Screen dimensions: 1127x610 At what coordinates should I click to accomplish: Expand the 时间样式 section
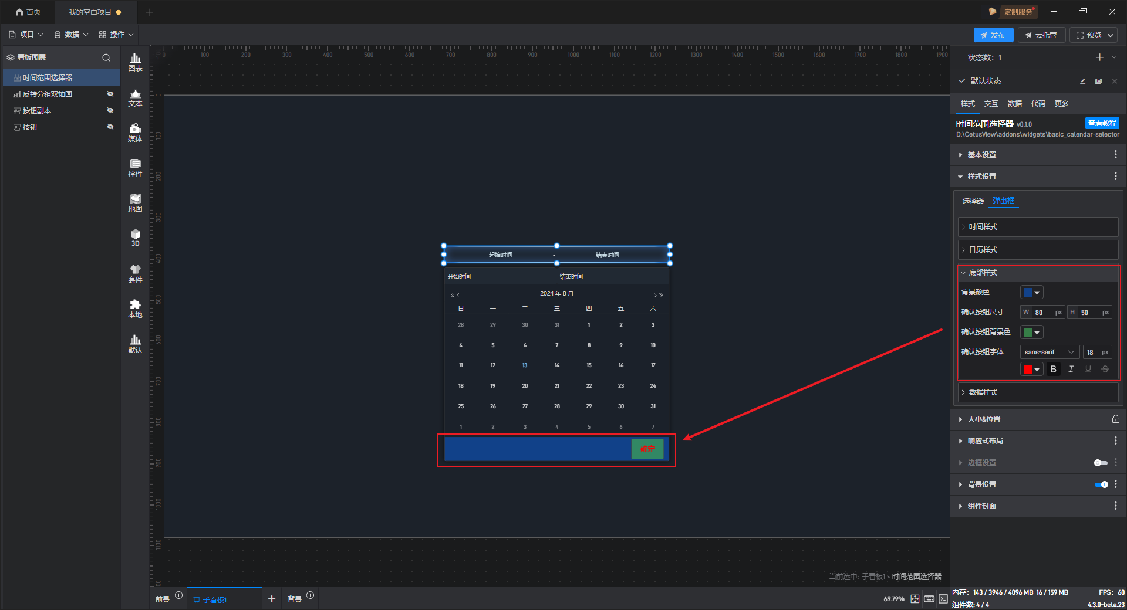click(x=1038, y=227)
